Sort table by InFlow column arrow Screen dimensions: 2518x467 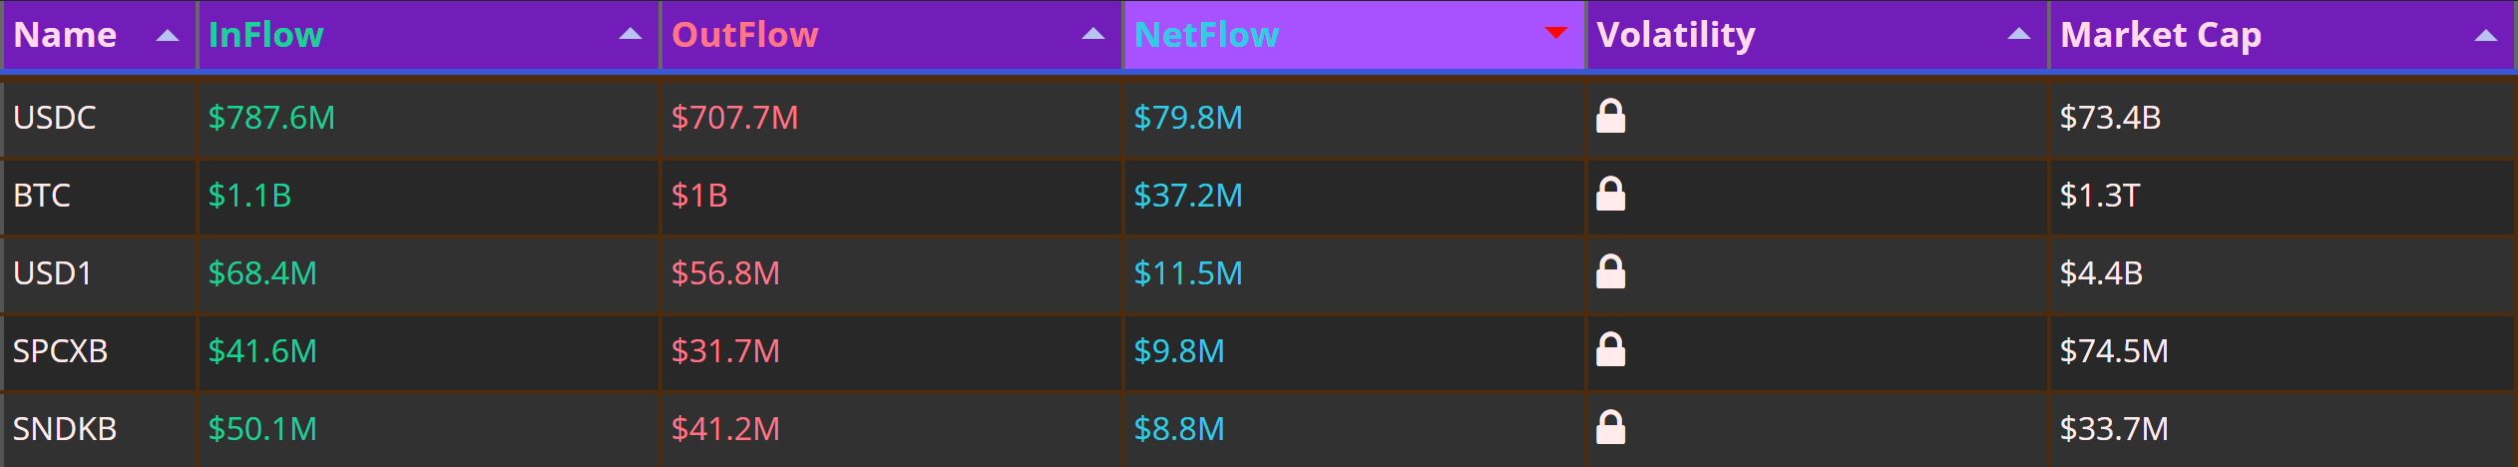(630, 34)
